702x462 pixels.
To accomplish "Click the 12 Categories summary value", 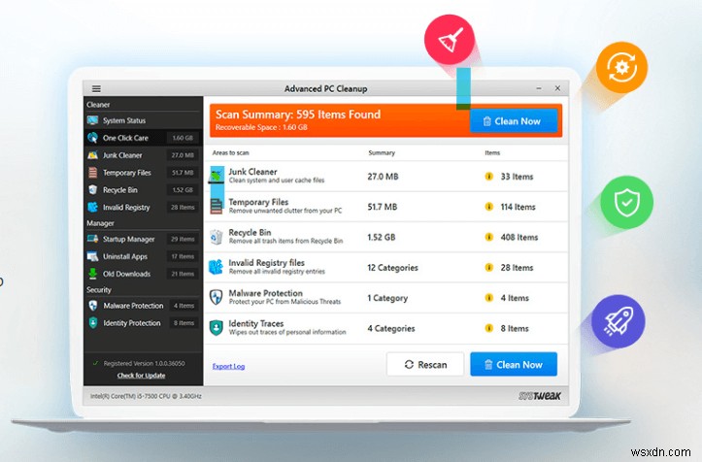I will click(392, 268).
